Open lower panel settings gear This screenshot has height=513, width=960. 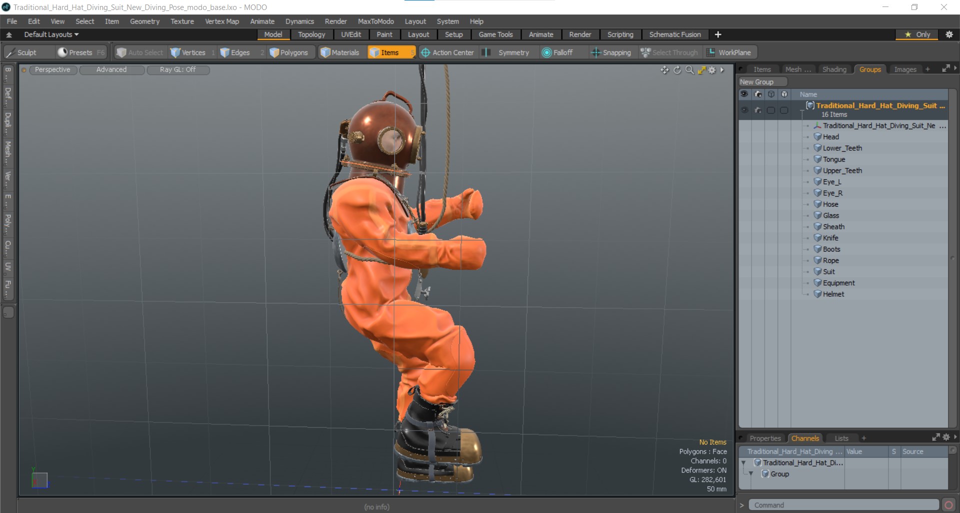tap(946, 438)
